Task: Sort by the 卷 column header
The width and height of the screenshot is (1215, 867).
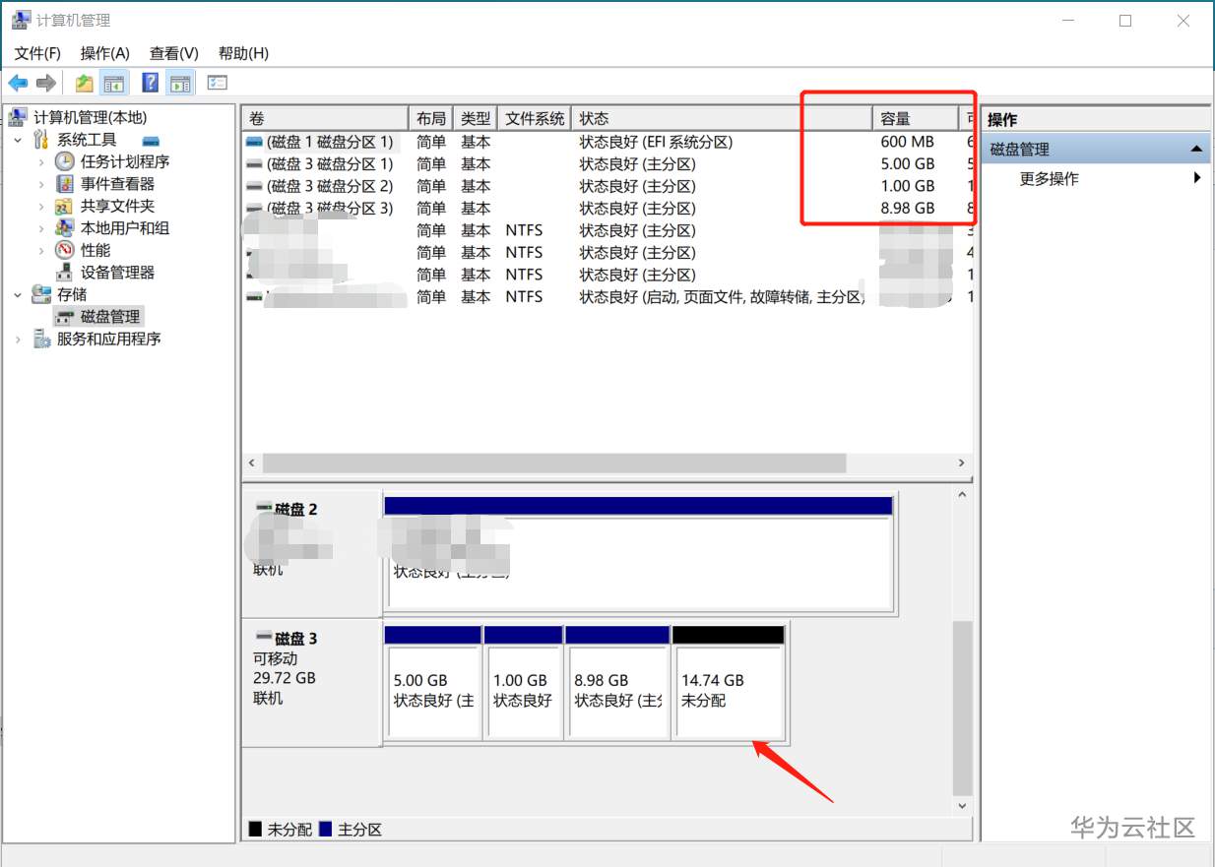Action: [325, 118]
